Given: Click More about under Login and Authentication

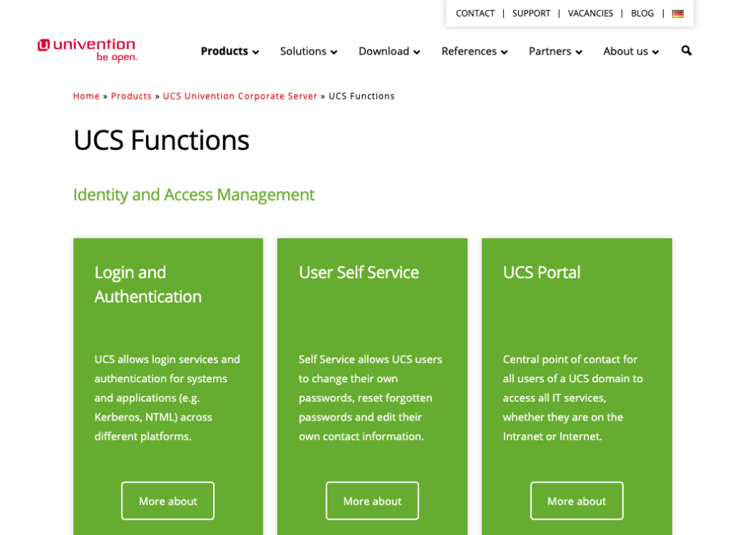Looking at the screenshot, I should coord(168,501).
